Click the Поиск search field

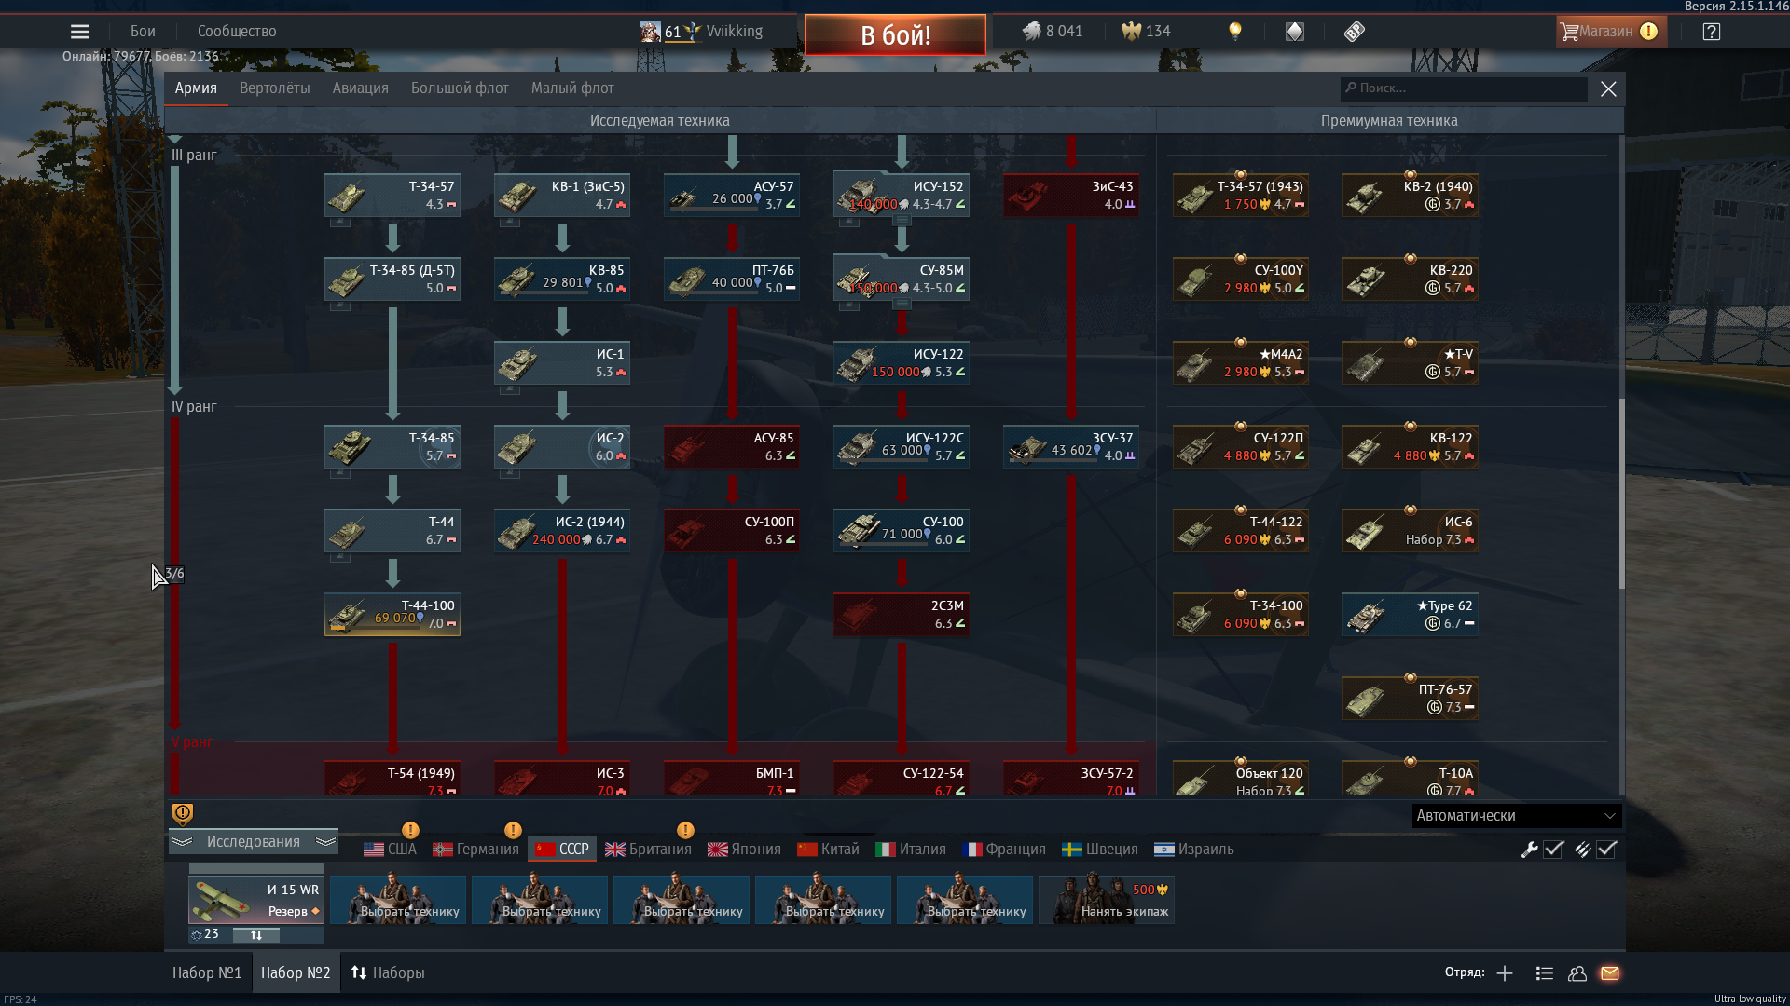[1464, 88]
